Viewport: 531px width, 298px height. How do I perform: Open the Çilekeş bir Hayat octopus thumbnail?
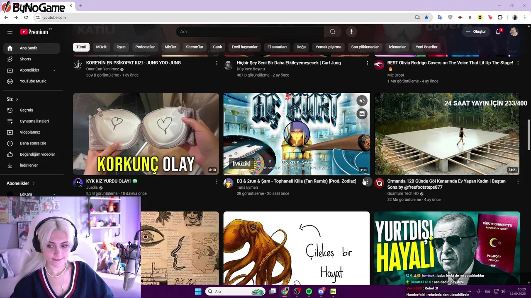pyautogui.click(x=297, y=248)
